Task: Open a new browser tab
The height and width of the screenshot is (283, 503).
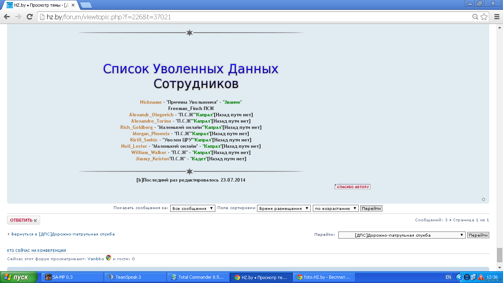Action: pyautogui.click(x=86, y=5)
